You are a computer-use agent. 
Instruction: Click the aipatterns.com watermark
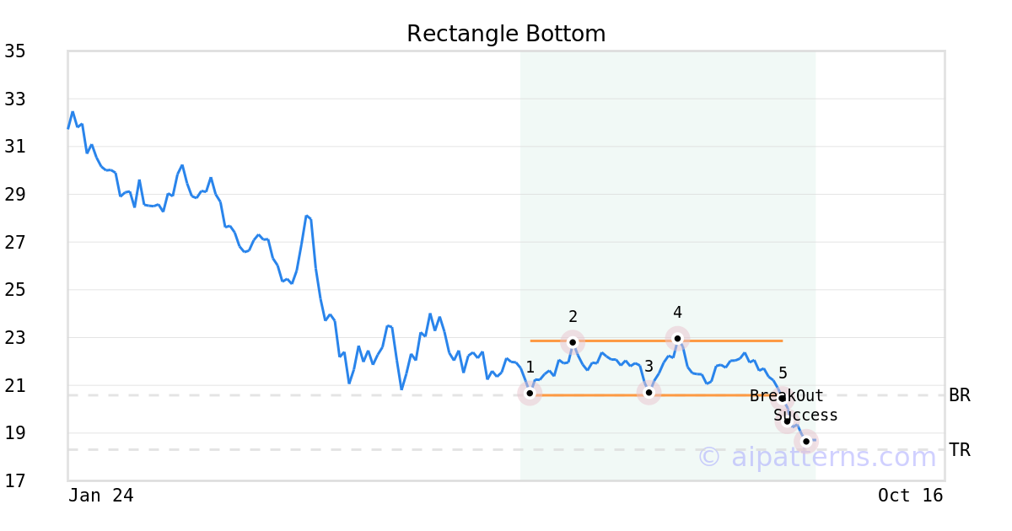(817, 458)
